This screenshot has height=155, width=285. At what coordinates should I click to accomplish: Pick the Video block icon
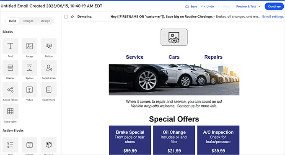click(x=29, y=90)
